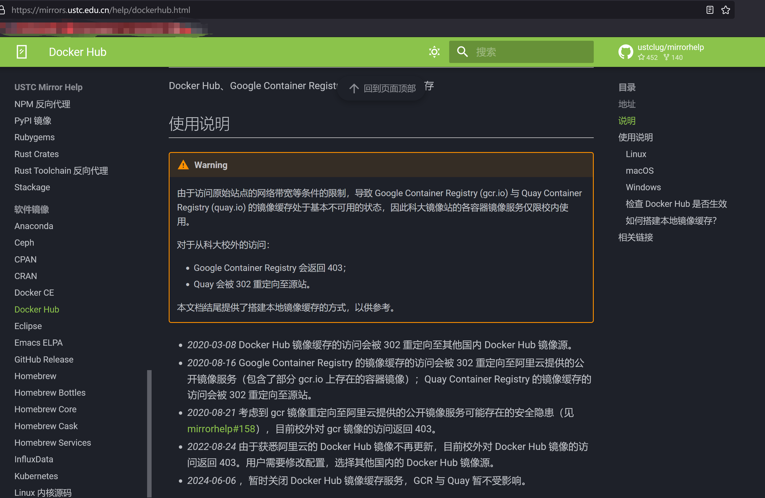Click the search magnifier icon
Image resolution: width=765 pixels, height=498 pixels.
pyautogui.click(x=462, y=52)
